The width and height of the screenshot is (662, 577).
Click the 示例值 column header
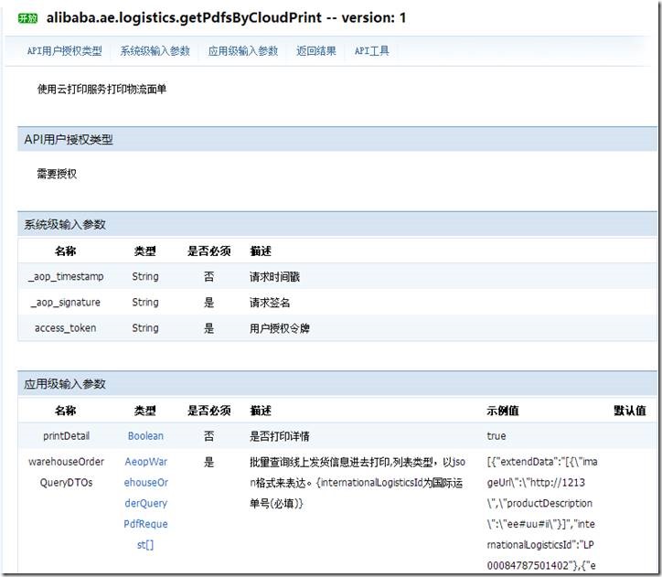point(502,411)
